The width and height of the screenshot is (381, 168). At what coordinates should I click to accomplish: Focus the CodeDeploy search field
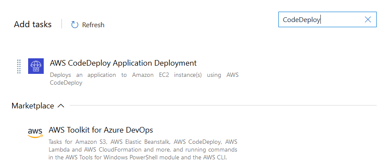pyautogui.click(x=327, y=19)
